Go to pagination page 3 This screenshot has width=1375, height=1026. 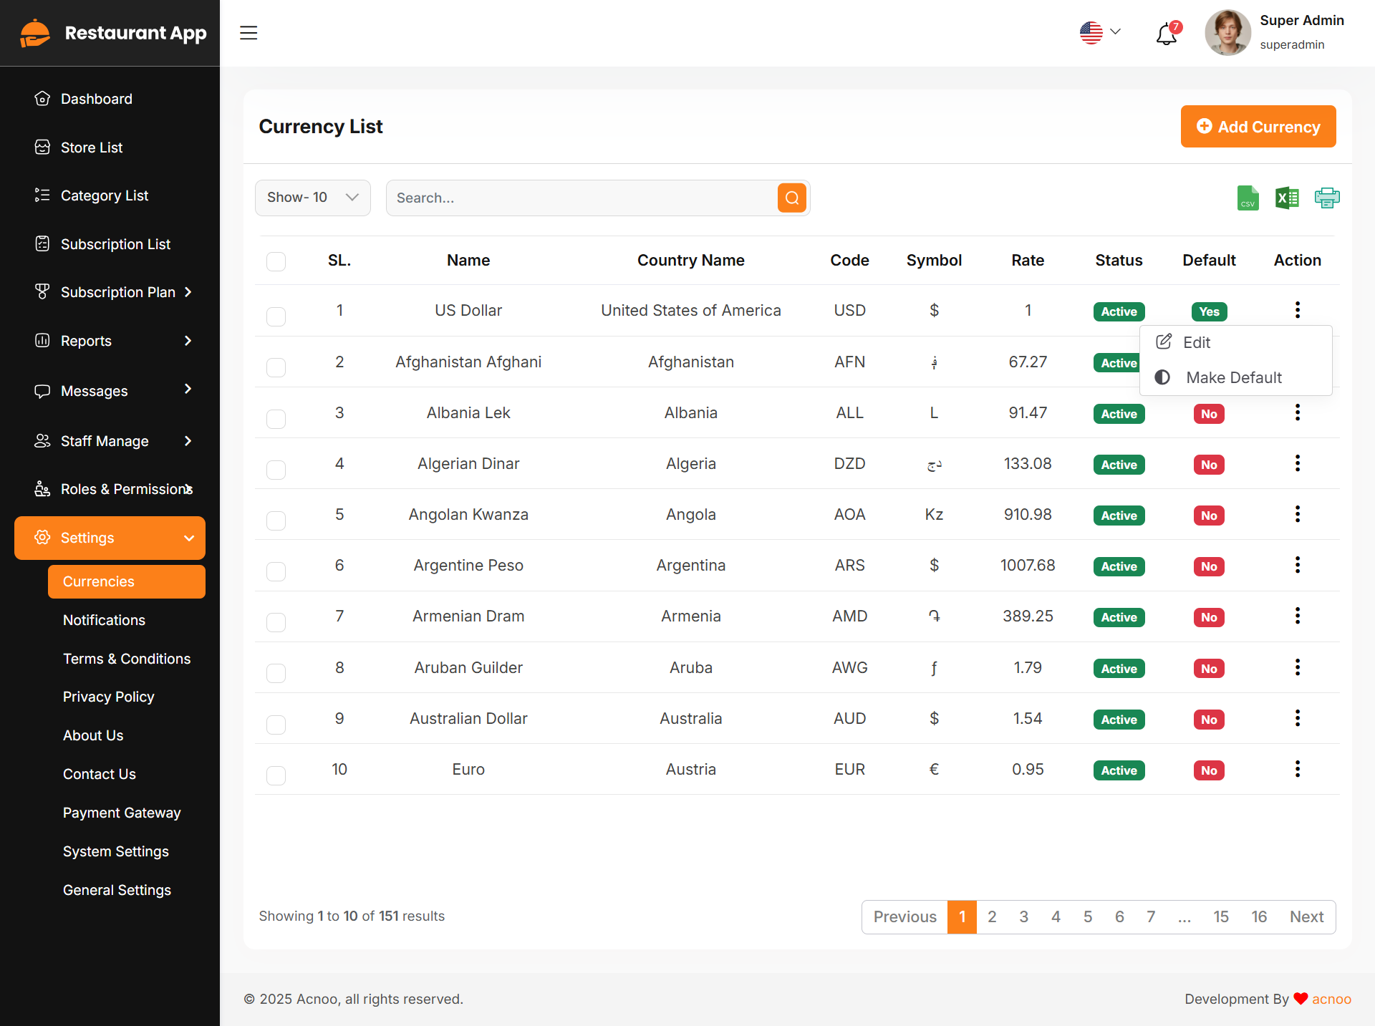1023,917
